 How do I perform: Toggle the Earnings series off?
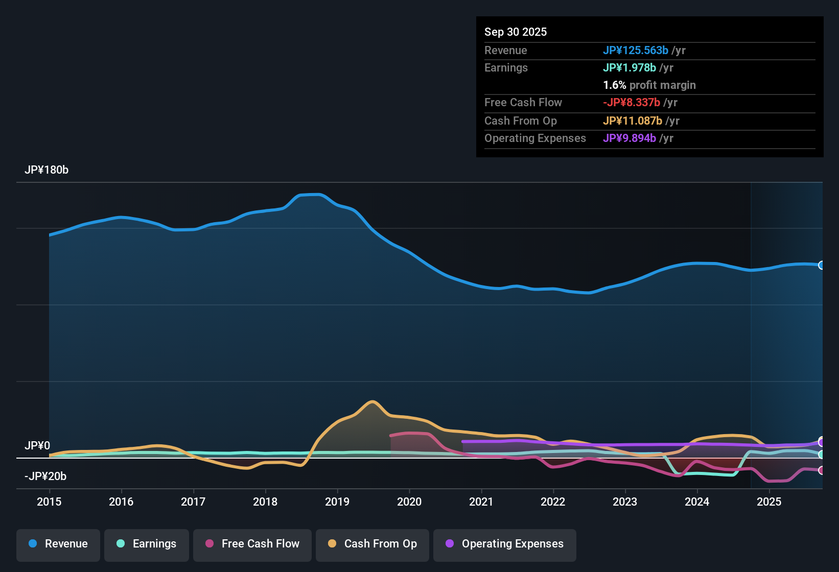(146, 544)
